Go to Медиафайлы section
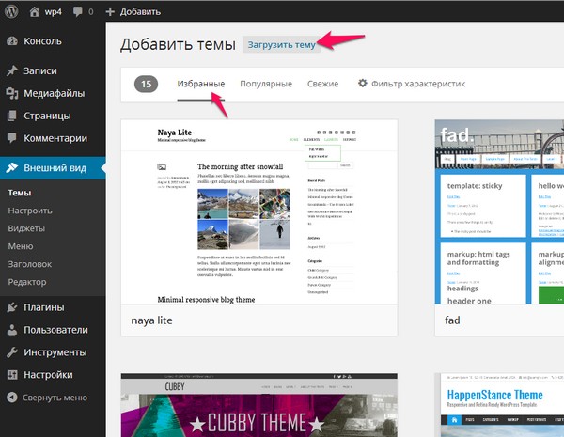Image resolution: width=564 pixels, height=437 pixels. (x=53, y=94)
